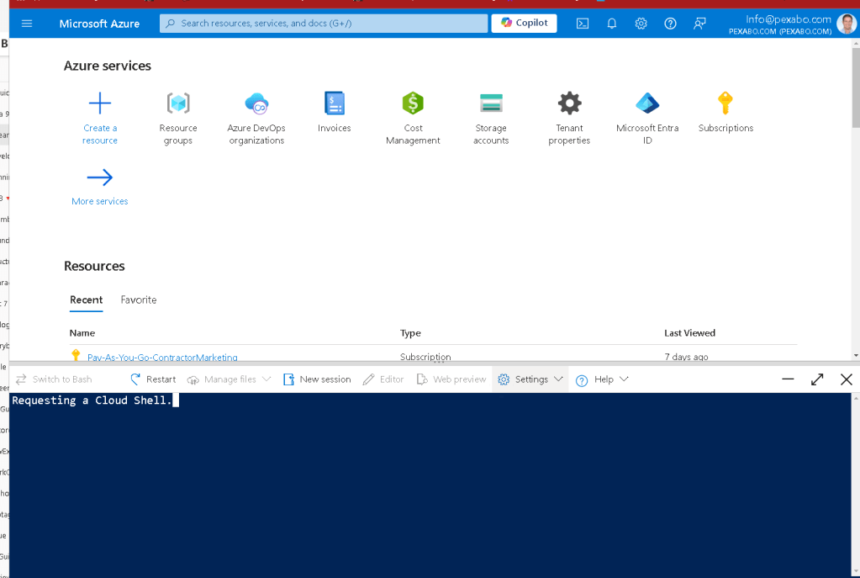Open Resource groups service icon

pyautogui.click(x=178, y=103)
